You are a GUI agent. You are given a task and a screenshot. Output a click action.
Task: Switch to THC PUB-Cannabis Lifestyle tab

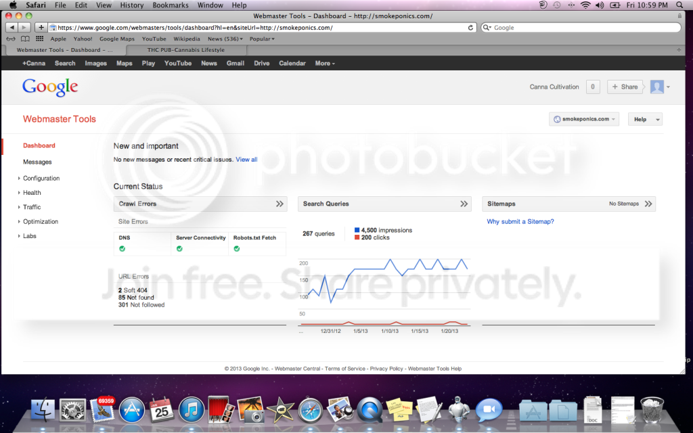(x=186, y=50)
